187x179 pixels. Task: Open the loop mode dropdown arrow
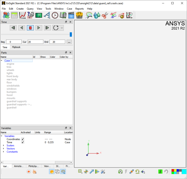pos(62,28)
